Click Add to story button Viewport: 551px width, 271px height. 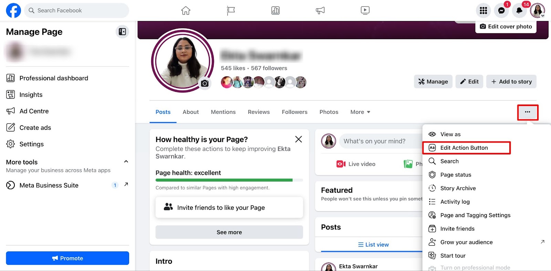click(511, 82)
